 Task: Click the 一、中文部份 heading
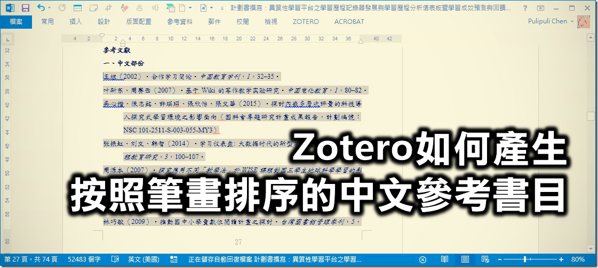124,63
